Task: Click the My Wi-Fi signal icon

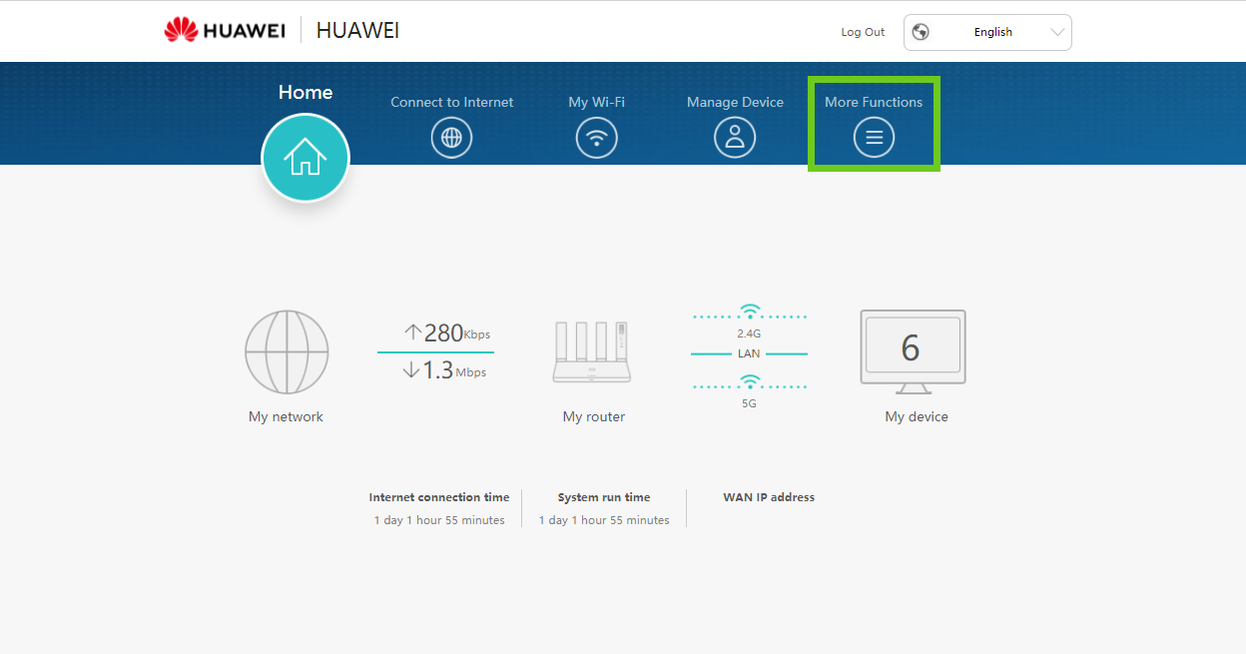Action: click(597, 138)
